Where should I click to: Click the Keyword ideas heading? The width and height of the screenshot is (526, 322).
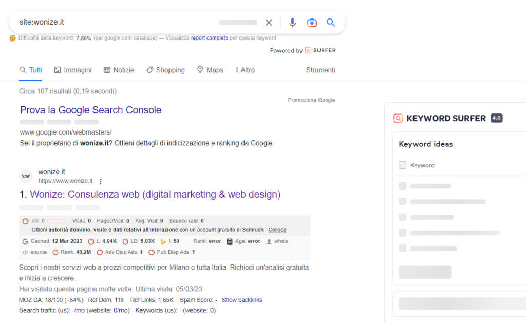point(426,144)
